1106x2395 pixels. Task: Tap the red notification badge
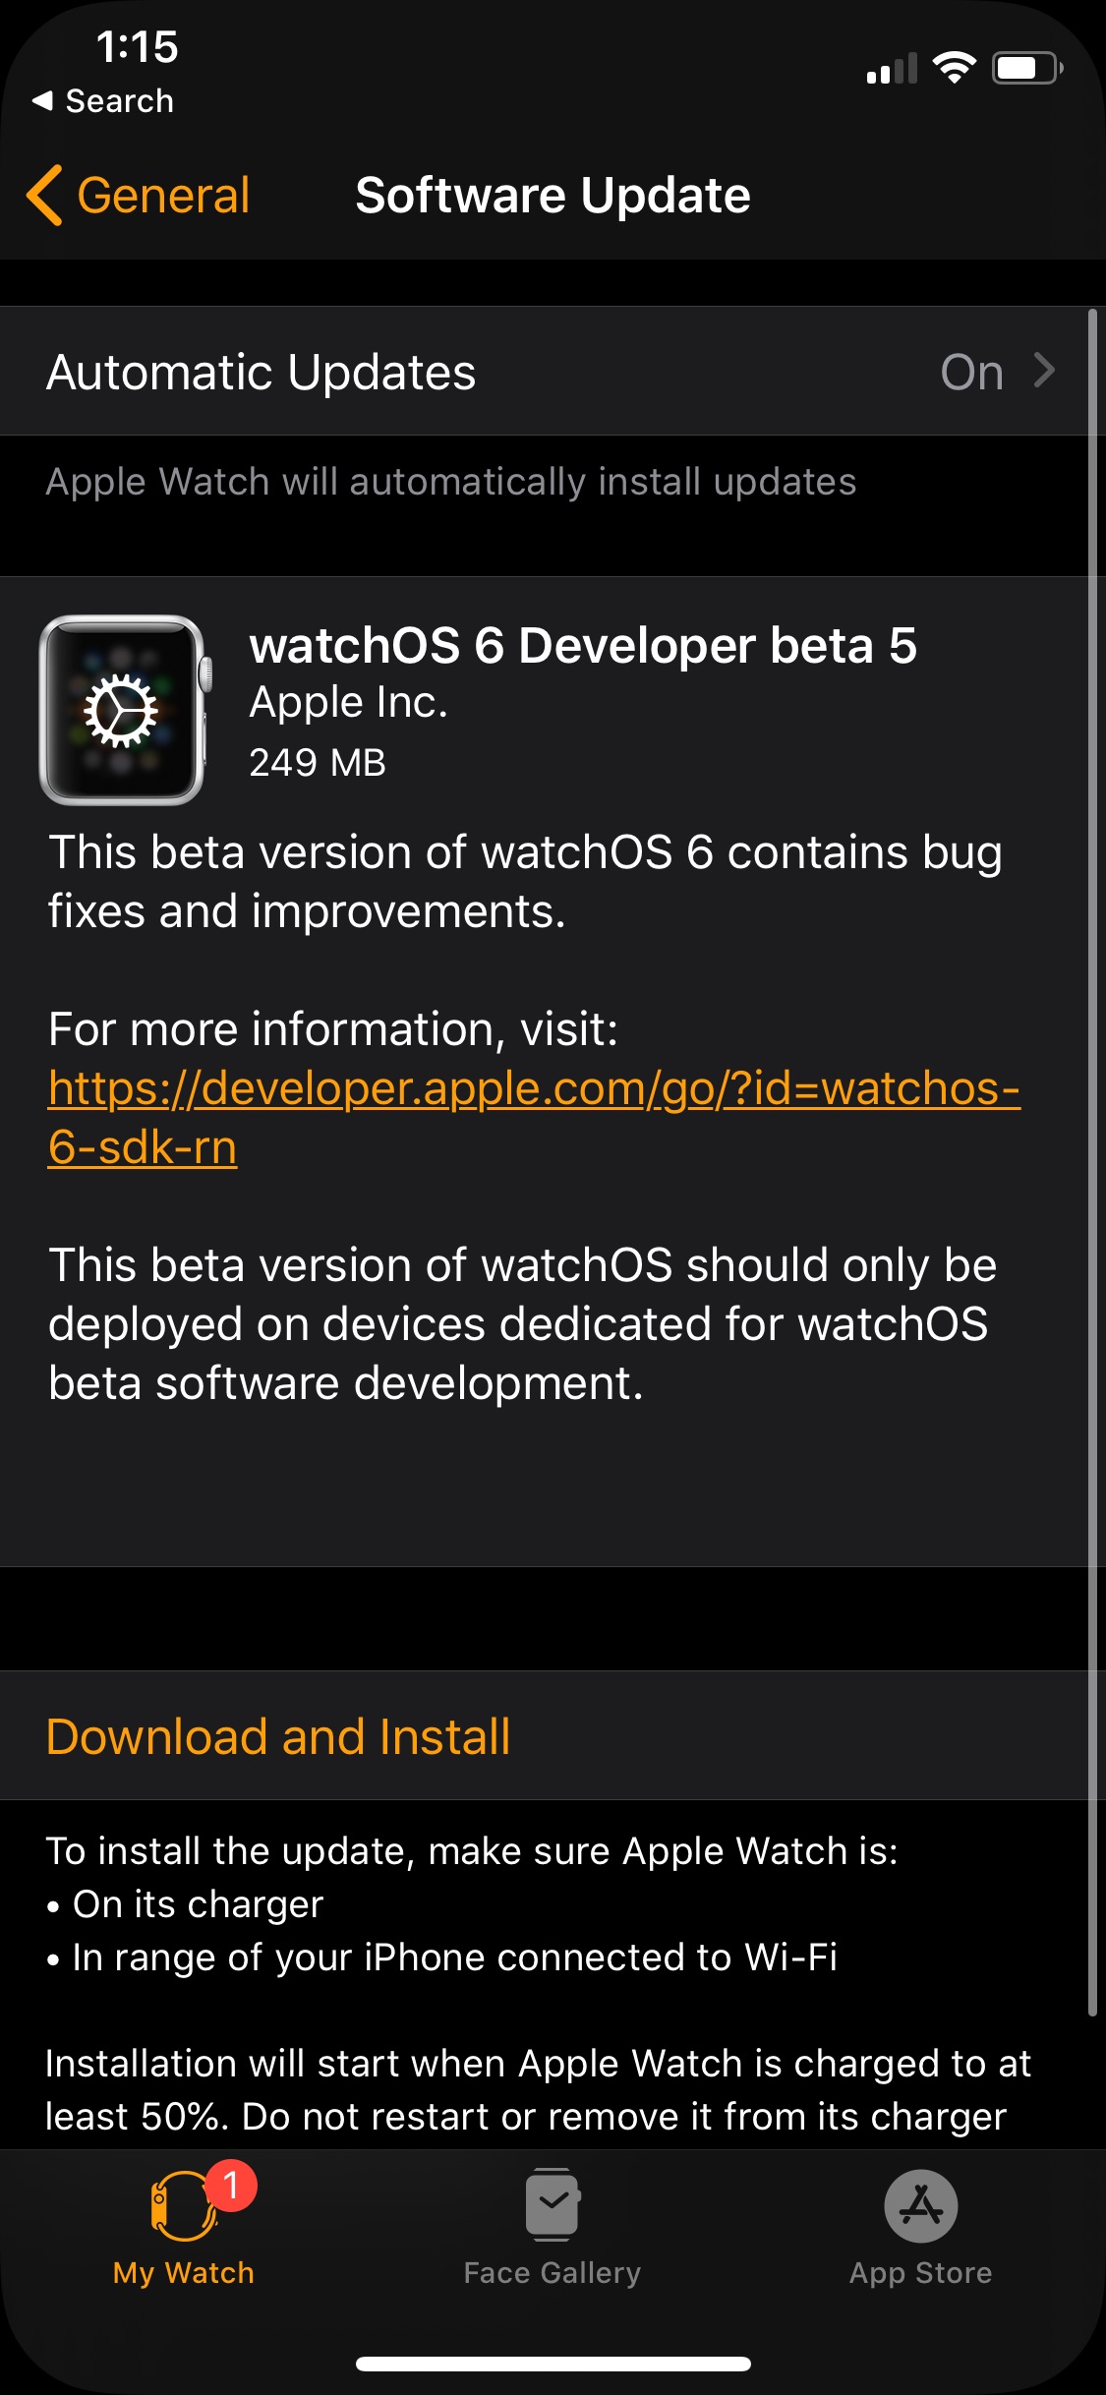232,2185
